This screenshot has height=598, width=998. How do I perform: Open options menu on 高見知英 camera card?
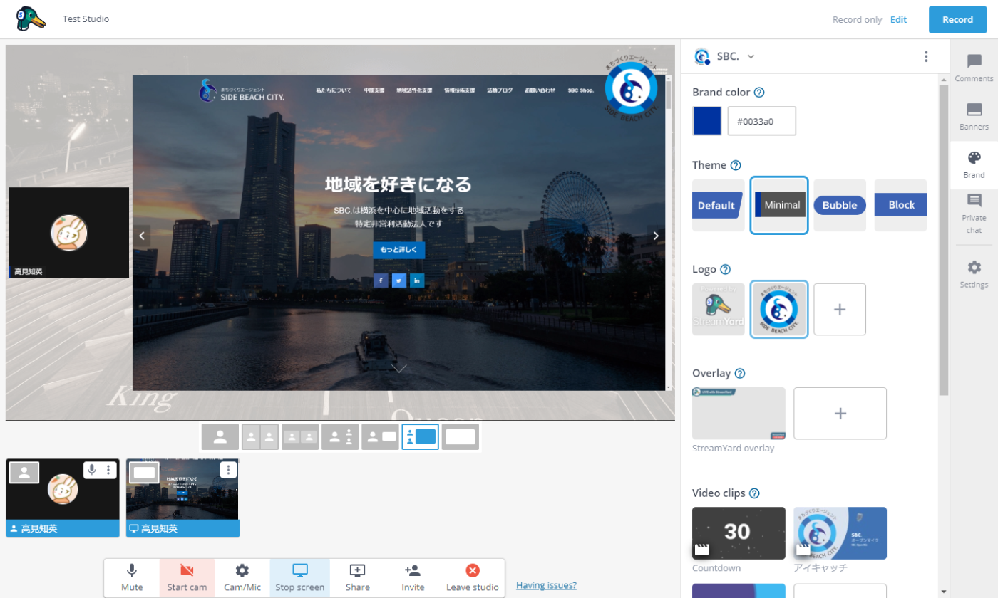pyautogui.click(x=108, y=470)
